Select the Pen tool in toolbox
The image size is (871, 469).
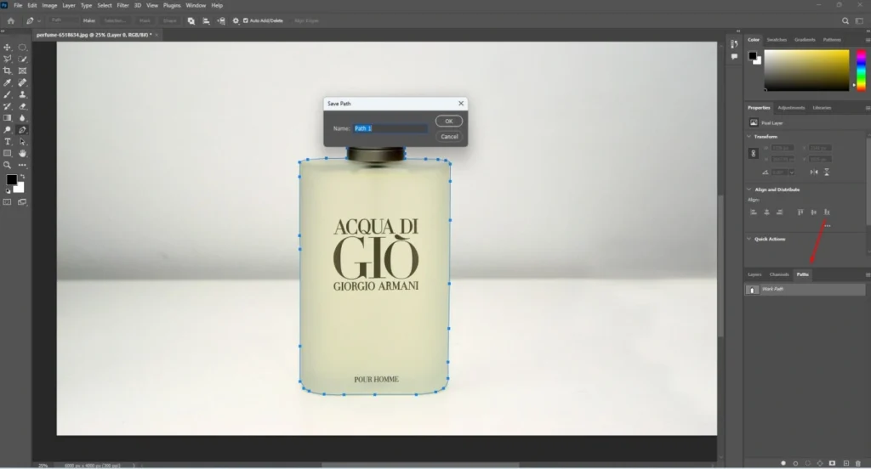[x=22, y=130]
